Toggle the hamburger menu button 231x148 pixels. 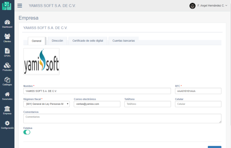[20, 6]
